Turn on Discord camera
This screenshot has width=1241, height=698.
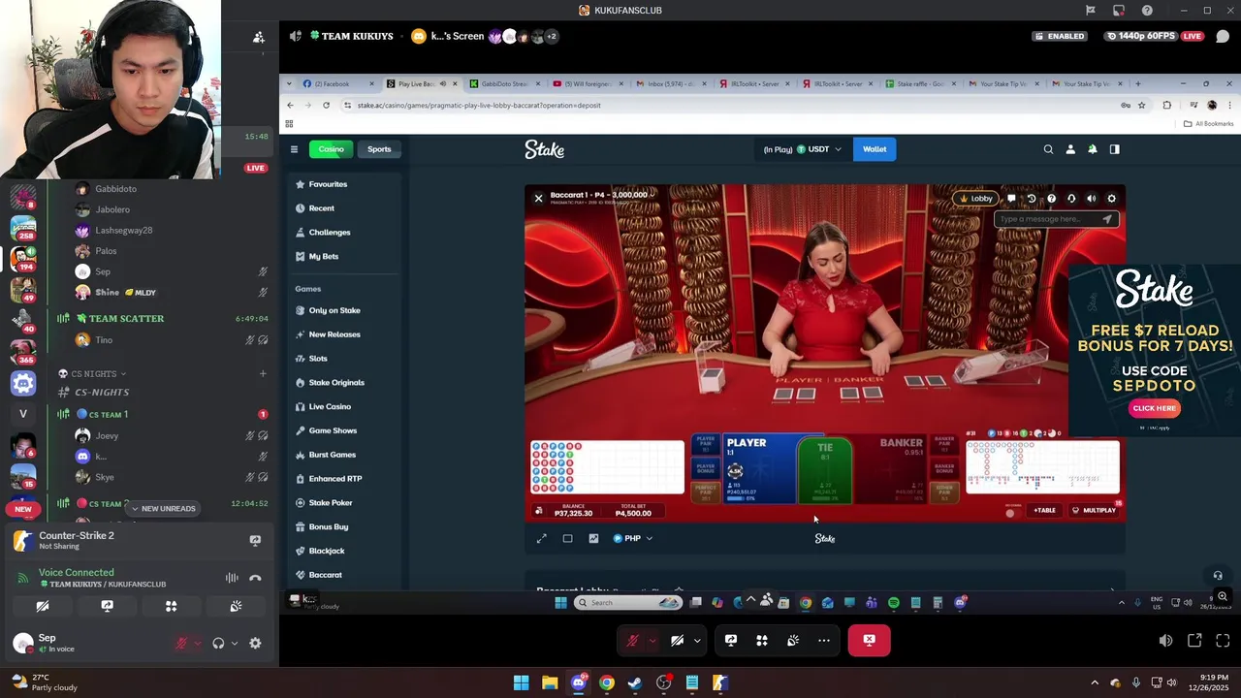(43, 606)
